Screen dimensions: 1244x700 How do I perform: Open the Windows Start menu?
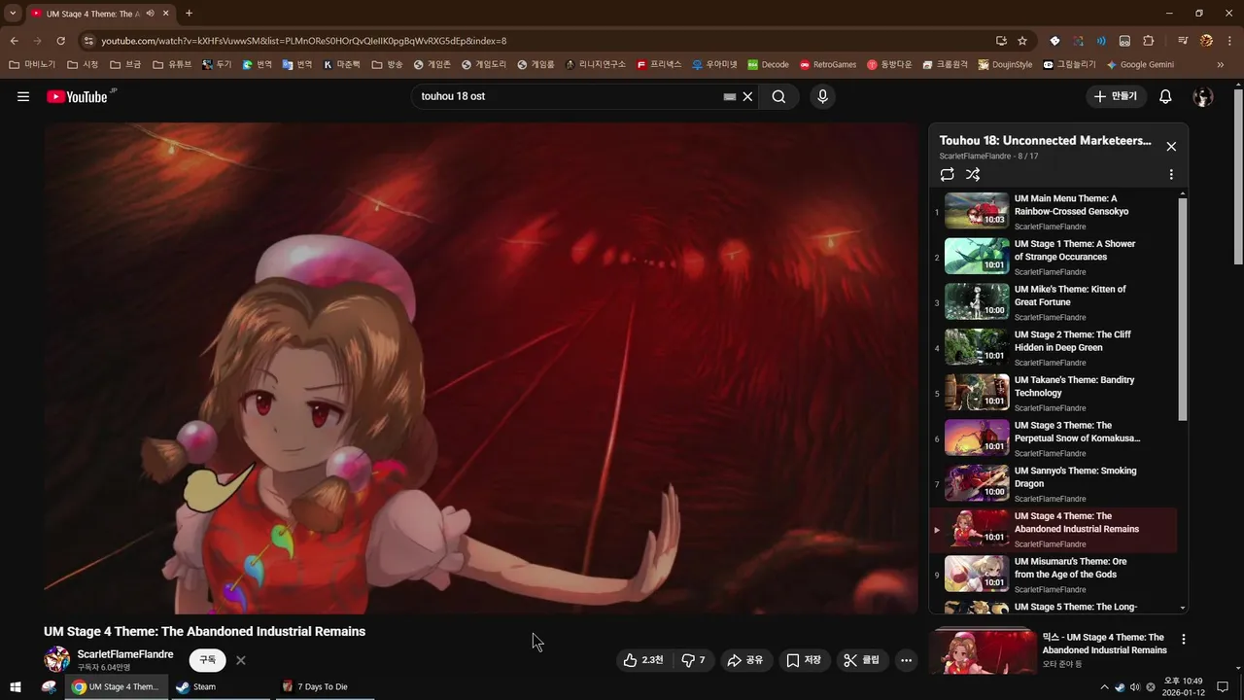16,686
